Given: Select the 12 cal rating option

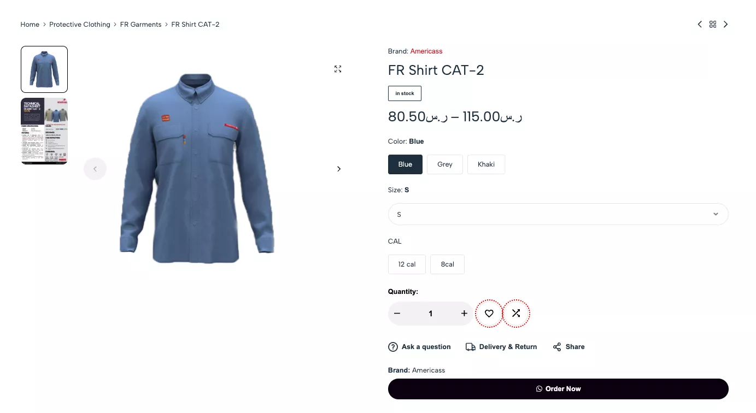Looking at the screenshot, I should (x=407, y=264).
